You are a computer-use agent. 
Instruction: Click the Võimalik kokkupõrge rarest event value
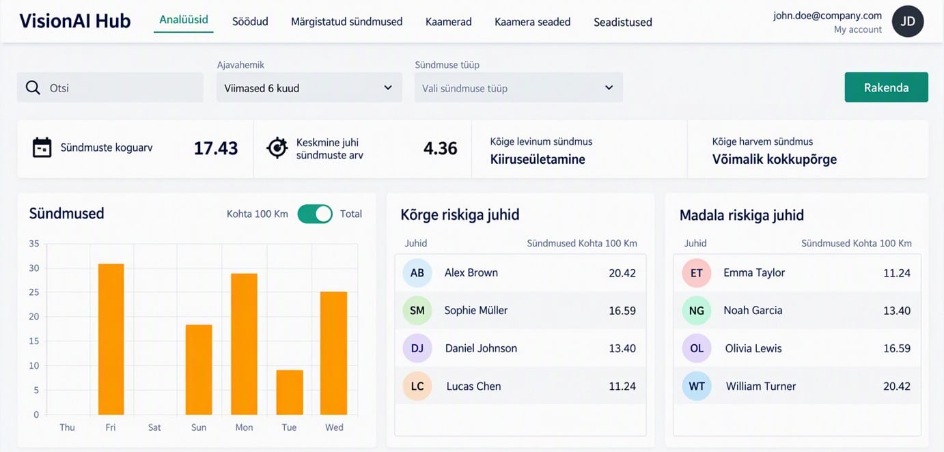[x=775, y=160]
